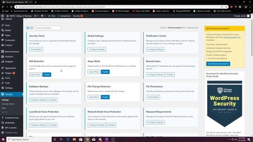Open Posts in the admin sidebar
This screenshot has width=253, height=142.
coord(7,25)
